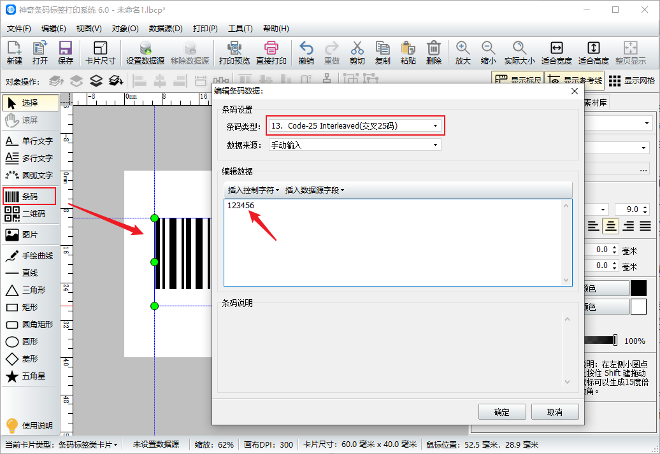
Task: Select the 多行文字 multi-line text tool
Action: tap(31, 158)
